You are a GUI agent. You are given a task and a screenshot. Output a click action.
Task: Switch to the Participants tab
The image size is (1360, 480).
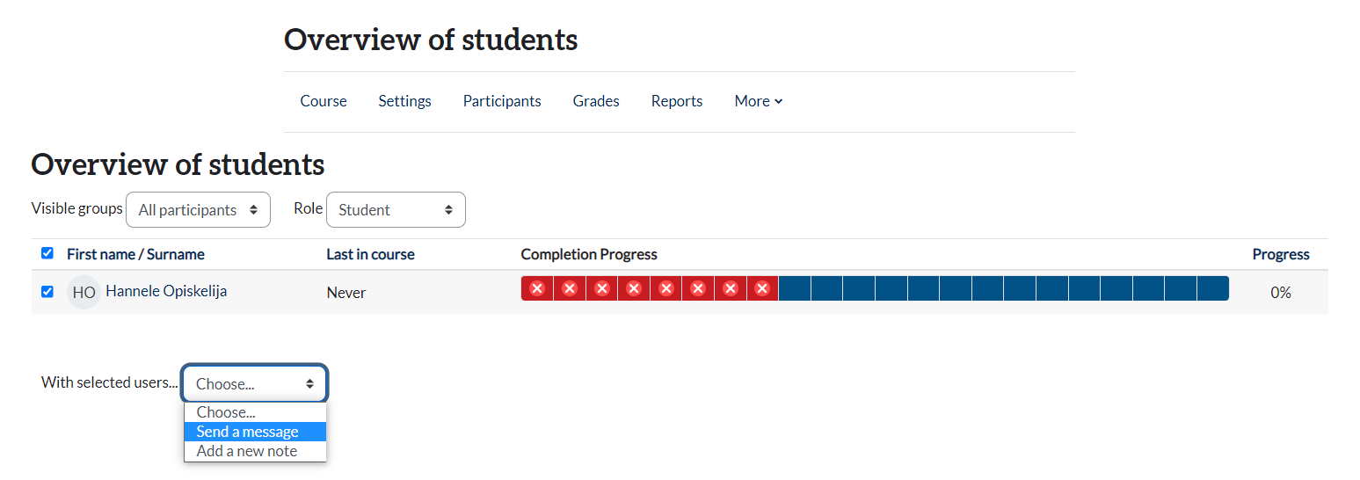click(502, 101)
